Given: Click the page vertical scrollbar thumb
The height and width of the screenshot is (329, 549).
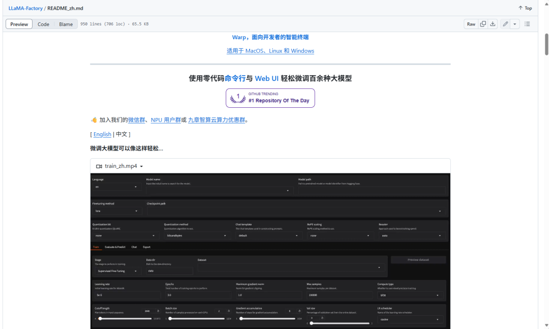Looking at the screenshot, I should click(x=546, y=44).
